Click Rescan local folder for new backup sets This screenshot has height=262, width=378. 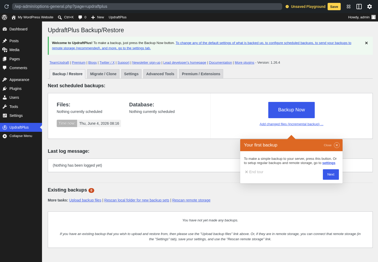pyautogui.click(x=137, y=200)
